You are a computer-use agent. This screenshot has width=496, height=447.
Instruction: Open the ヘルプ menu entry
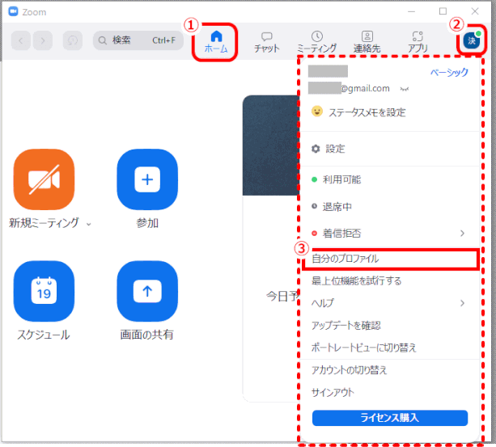(x=390, y=303)
